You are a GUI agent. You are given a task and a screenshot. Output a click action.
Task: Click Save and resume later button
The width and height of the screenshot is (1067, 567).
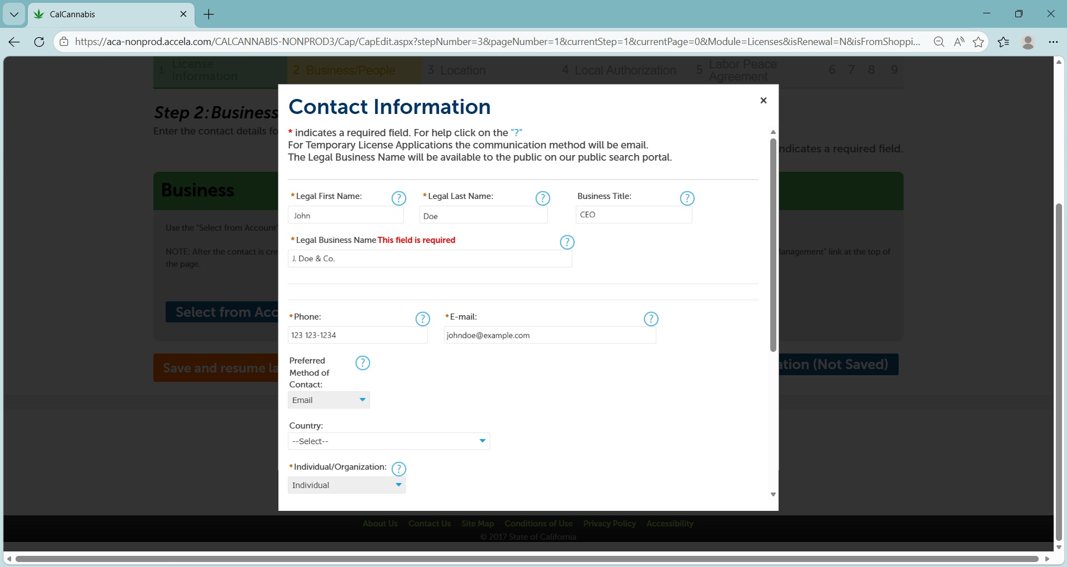216,368
